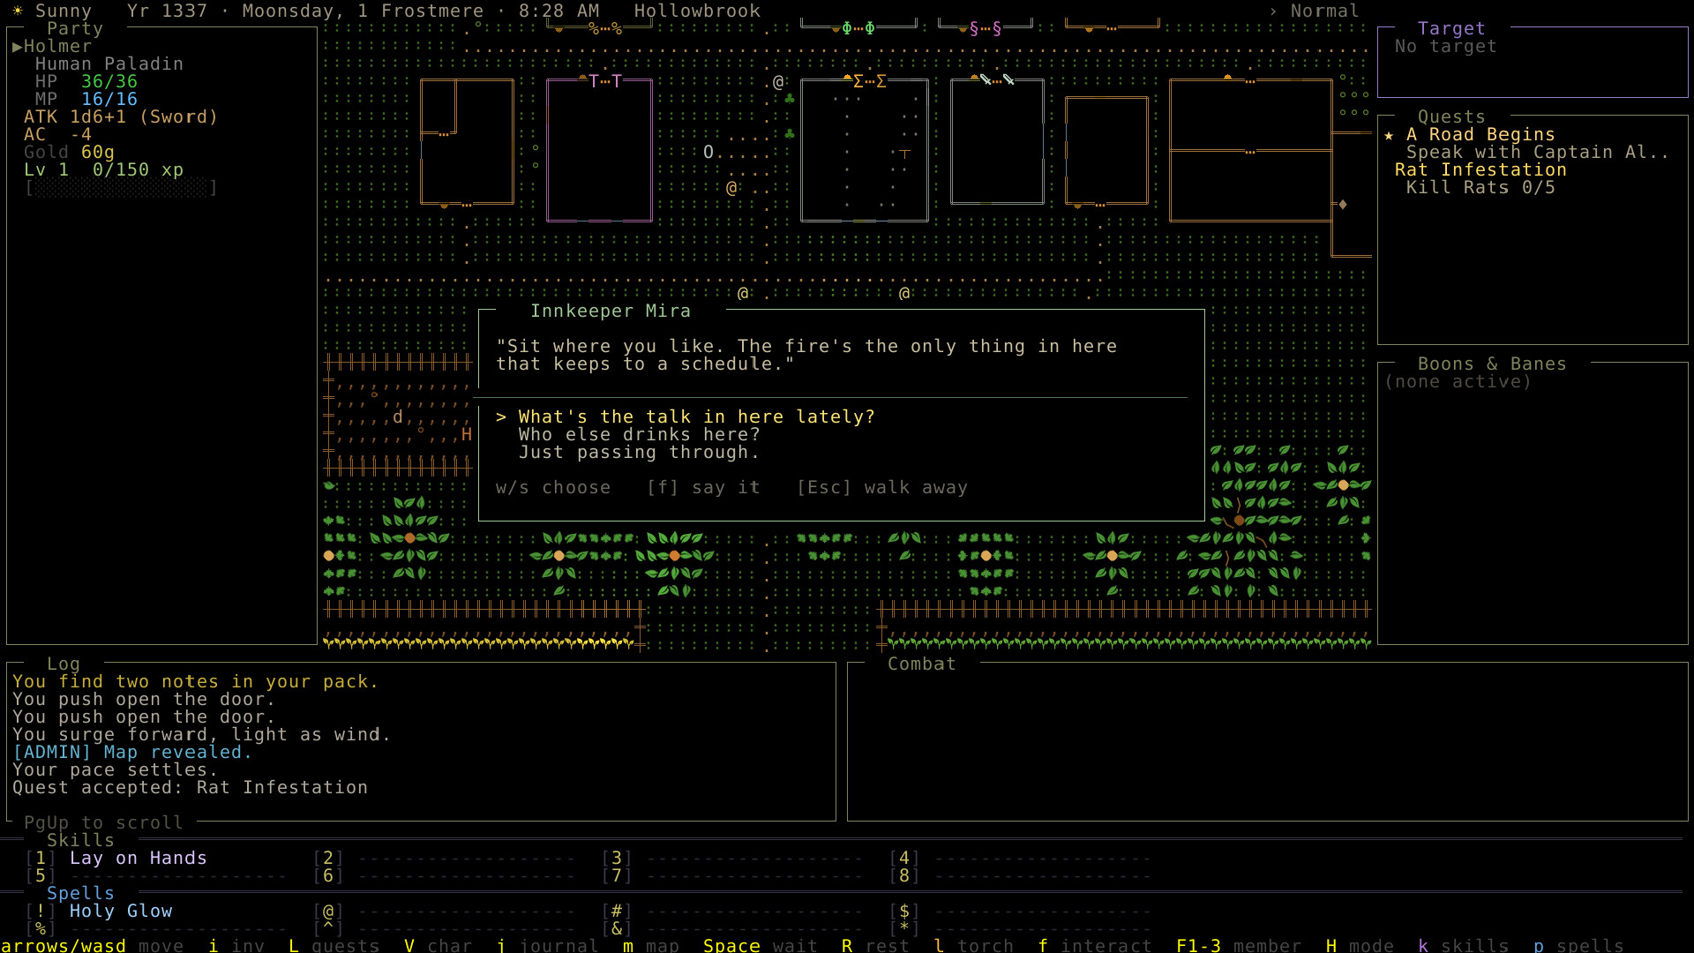
Task: Click the sunny weather icon
Action: (x=18, y=11)
